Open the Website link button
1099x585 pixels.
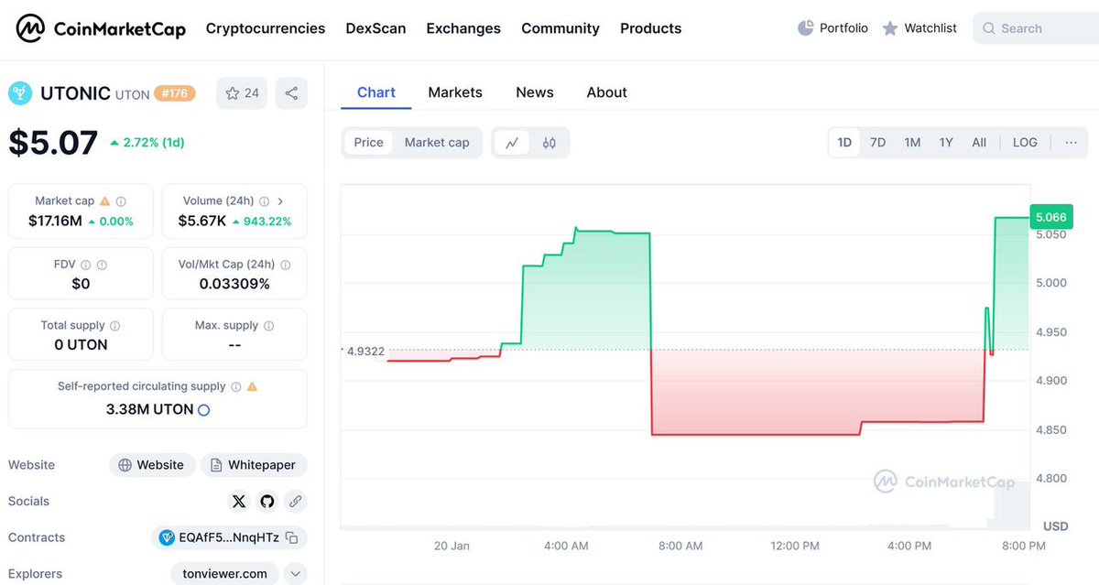[x=152, y=465]
